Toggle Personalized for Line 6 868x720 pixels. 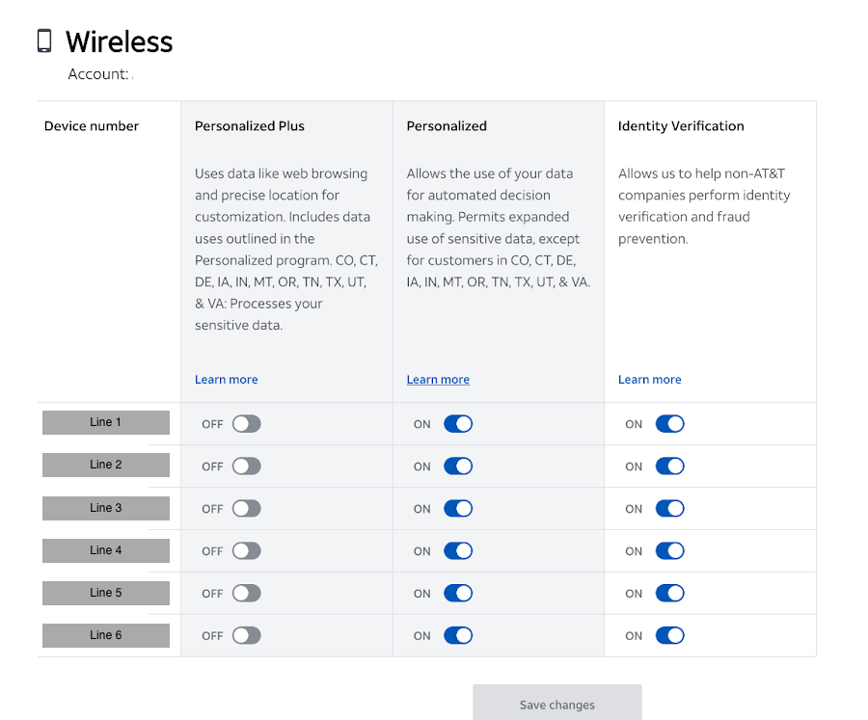458,635
